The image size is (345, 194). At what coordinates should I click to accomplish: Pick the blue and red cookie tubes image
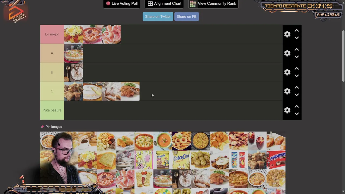pos(238,160)
